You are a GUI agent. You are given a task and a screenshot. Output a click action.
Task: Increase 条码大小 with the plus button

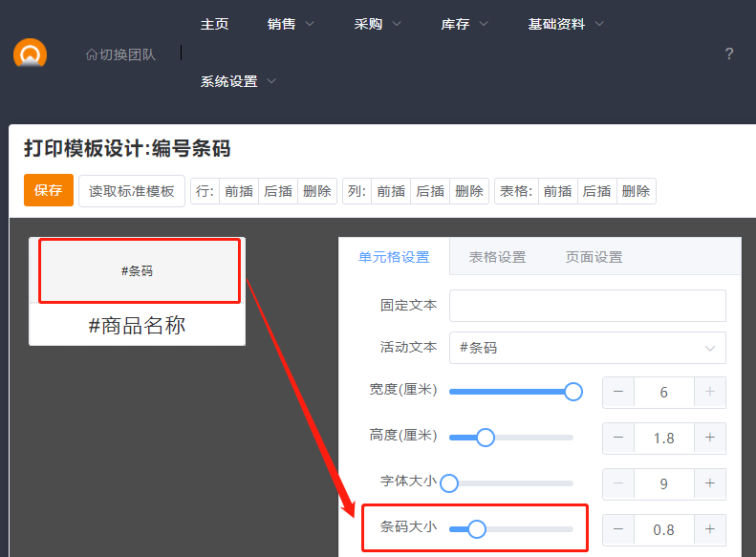(709, 529)
